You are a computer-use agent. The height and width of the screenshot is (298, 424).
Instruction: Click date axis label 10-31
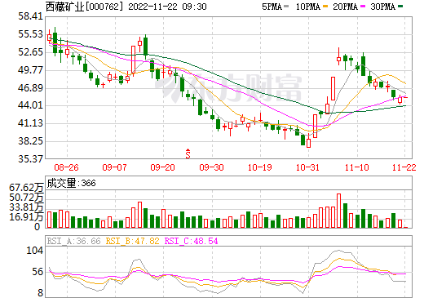coord(308,167)
